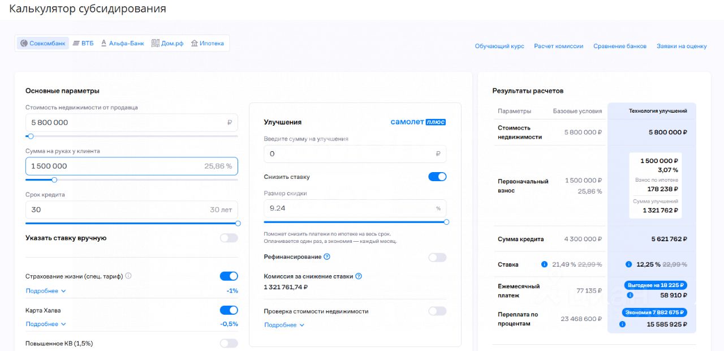Click the base monthly payment 77 135 ₽
This screenshot has height=351, width=724.
[x=589, y=290]
